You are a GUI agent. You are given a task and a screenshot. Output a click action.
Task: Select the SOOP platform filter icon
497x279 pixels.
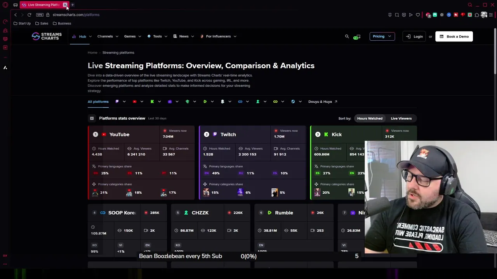[x=240, y=102]
